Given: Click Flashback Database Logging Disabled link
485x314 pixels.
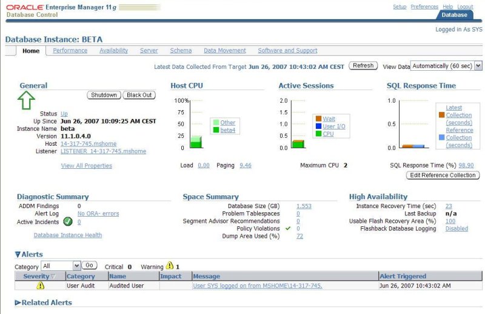Looking at the screenshot, I should tap(457, 229).
